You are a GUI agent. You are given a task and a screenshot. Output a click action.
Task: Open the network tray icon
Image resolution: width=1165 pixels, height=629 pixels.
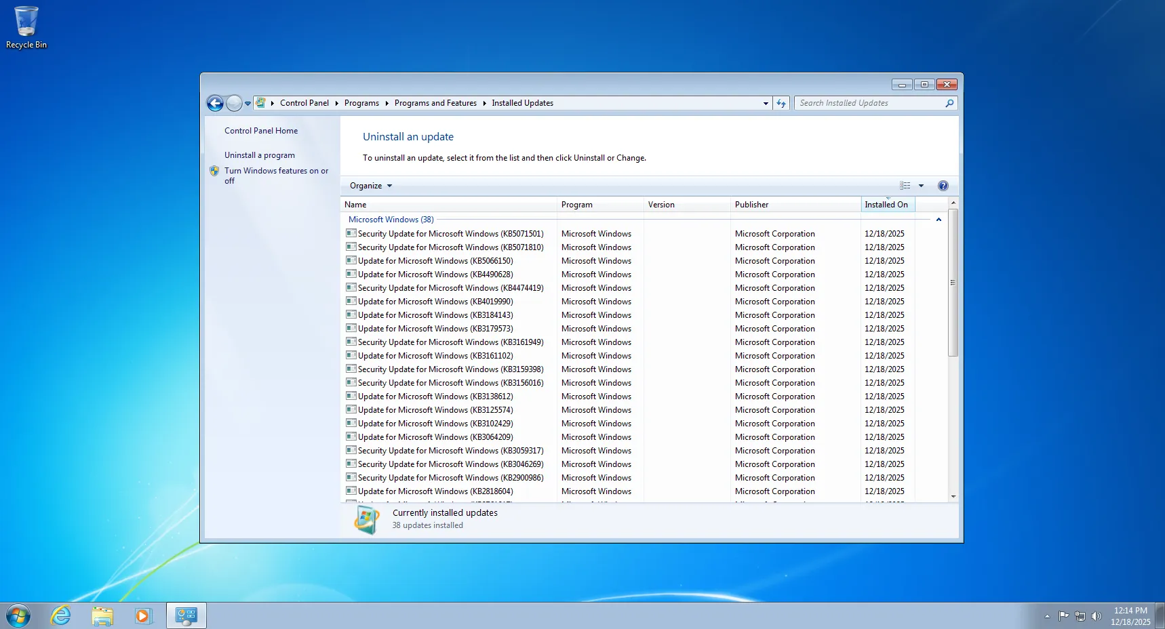click(x=1080, y=616)
